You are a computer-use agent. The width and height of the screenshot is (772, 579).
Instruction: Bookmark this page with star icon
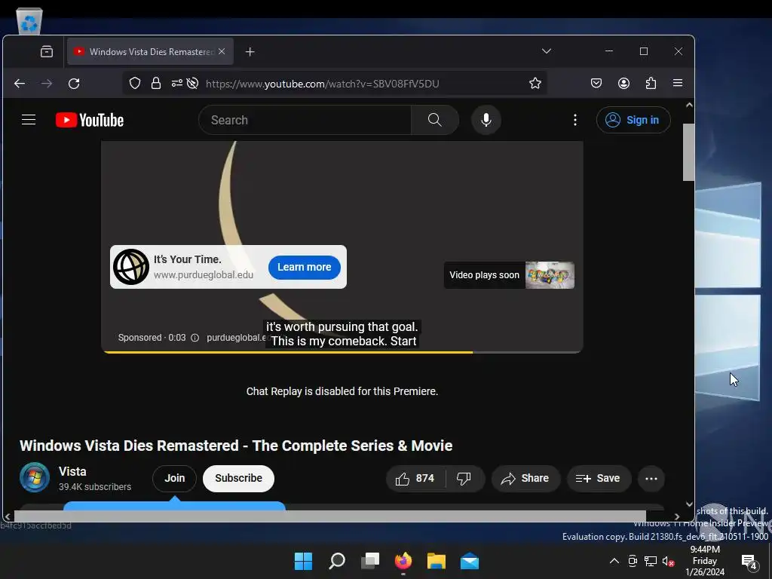pos(535,83)
